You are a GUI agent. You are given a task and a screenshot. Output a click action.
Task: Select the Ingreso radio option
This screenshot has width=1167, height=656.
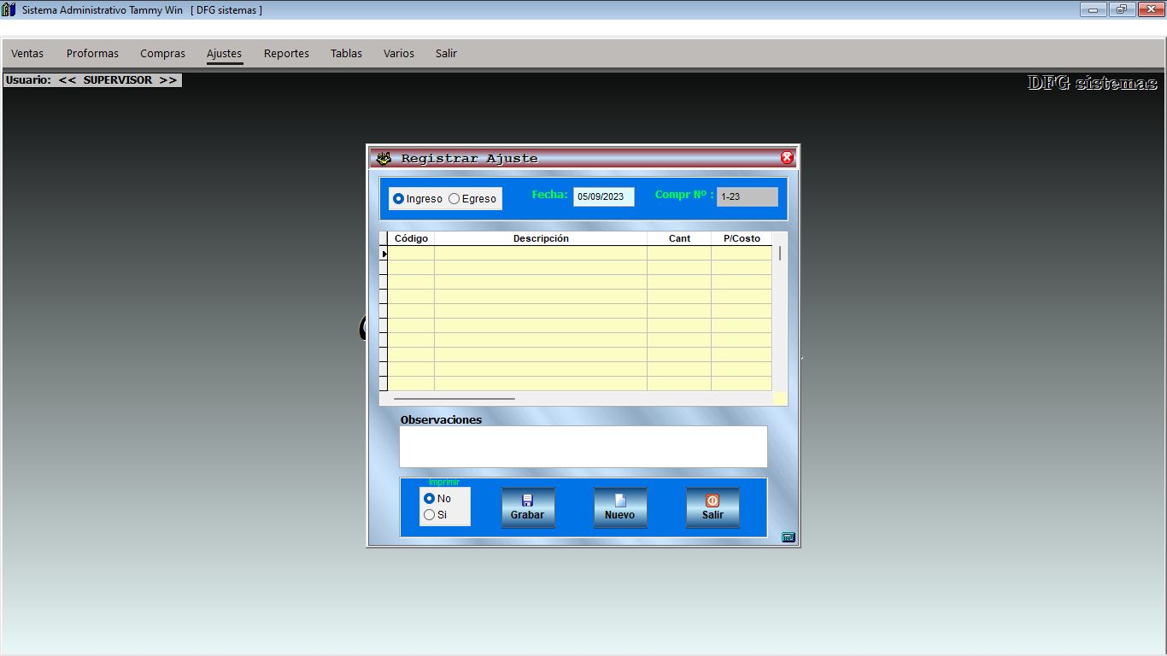418,199
